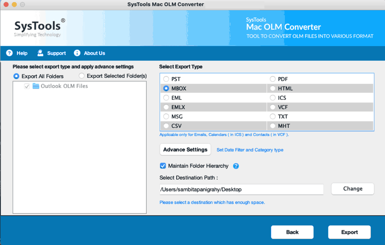Click the yellow minimize window button

point(14,4)
